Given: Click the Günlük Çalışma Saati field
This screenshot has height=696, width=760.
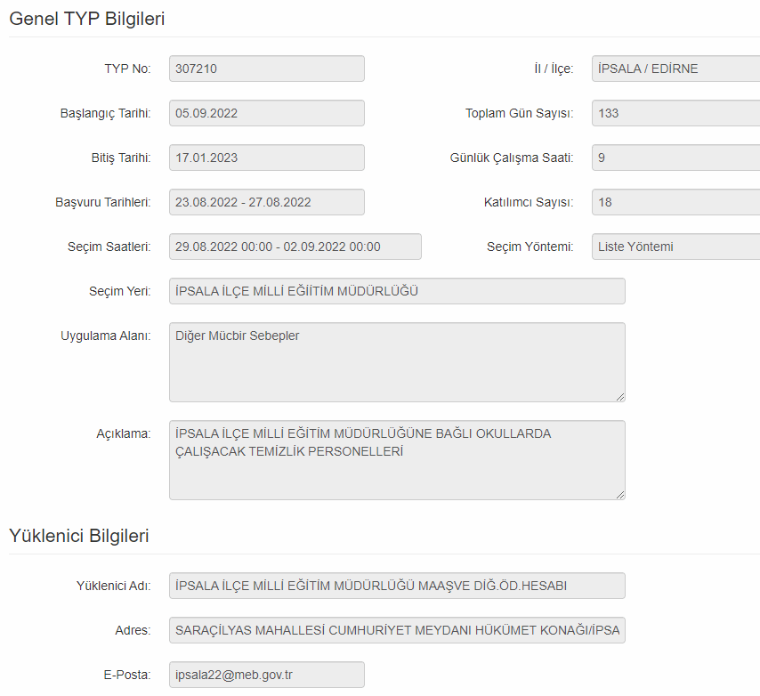Looking at the screenshot, I should tap(675, 158).
